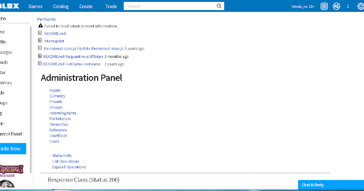Click Expand Operations
This screenshot has width=364, height=191.
click(x=69, y=167)
